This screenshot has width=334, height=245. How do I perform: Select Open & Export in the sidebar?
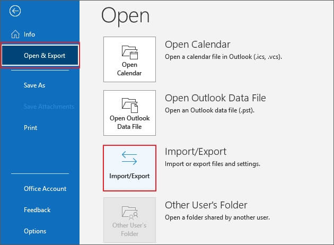[40, 55]
